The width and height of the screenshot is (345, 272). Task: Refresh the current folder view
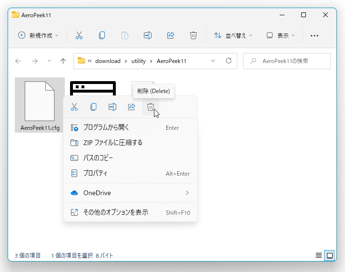(x=229, y=61)
